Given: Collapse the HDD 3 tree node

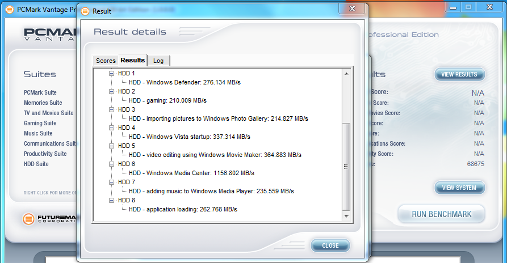Looking at the screenshot, I should coord(111,110).
